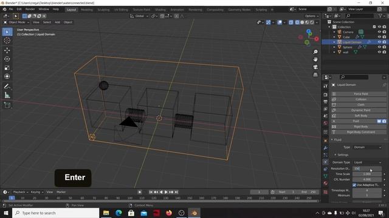Image resolution: width=389 pixels, height=218 pixels.
Task: Hide the Cube object in viewport
Action: coord(379,37)
